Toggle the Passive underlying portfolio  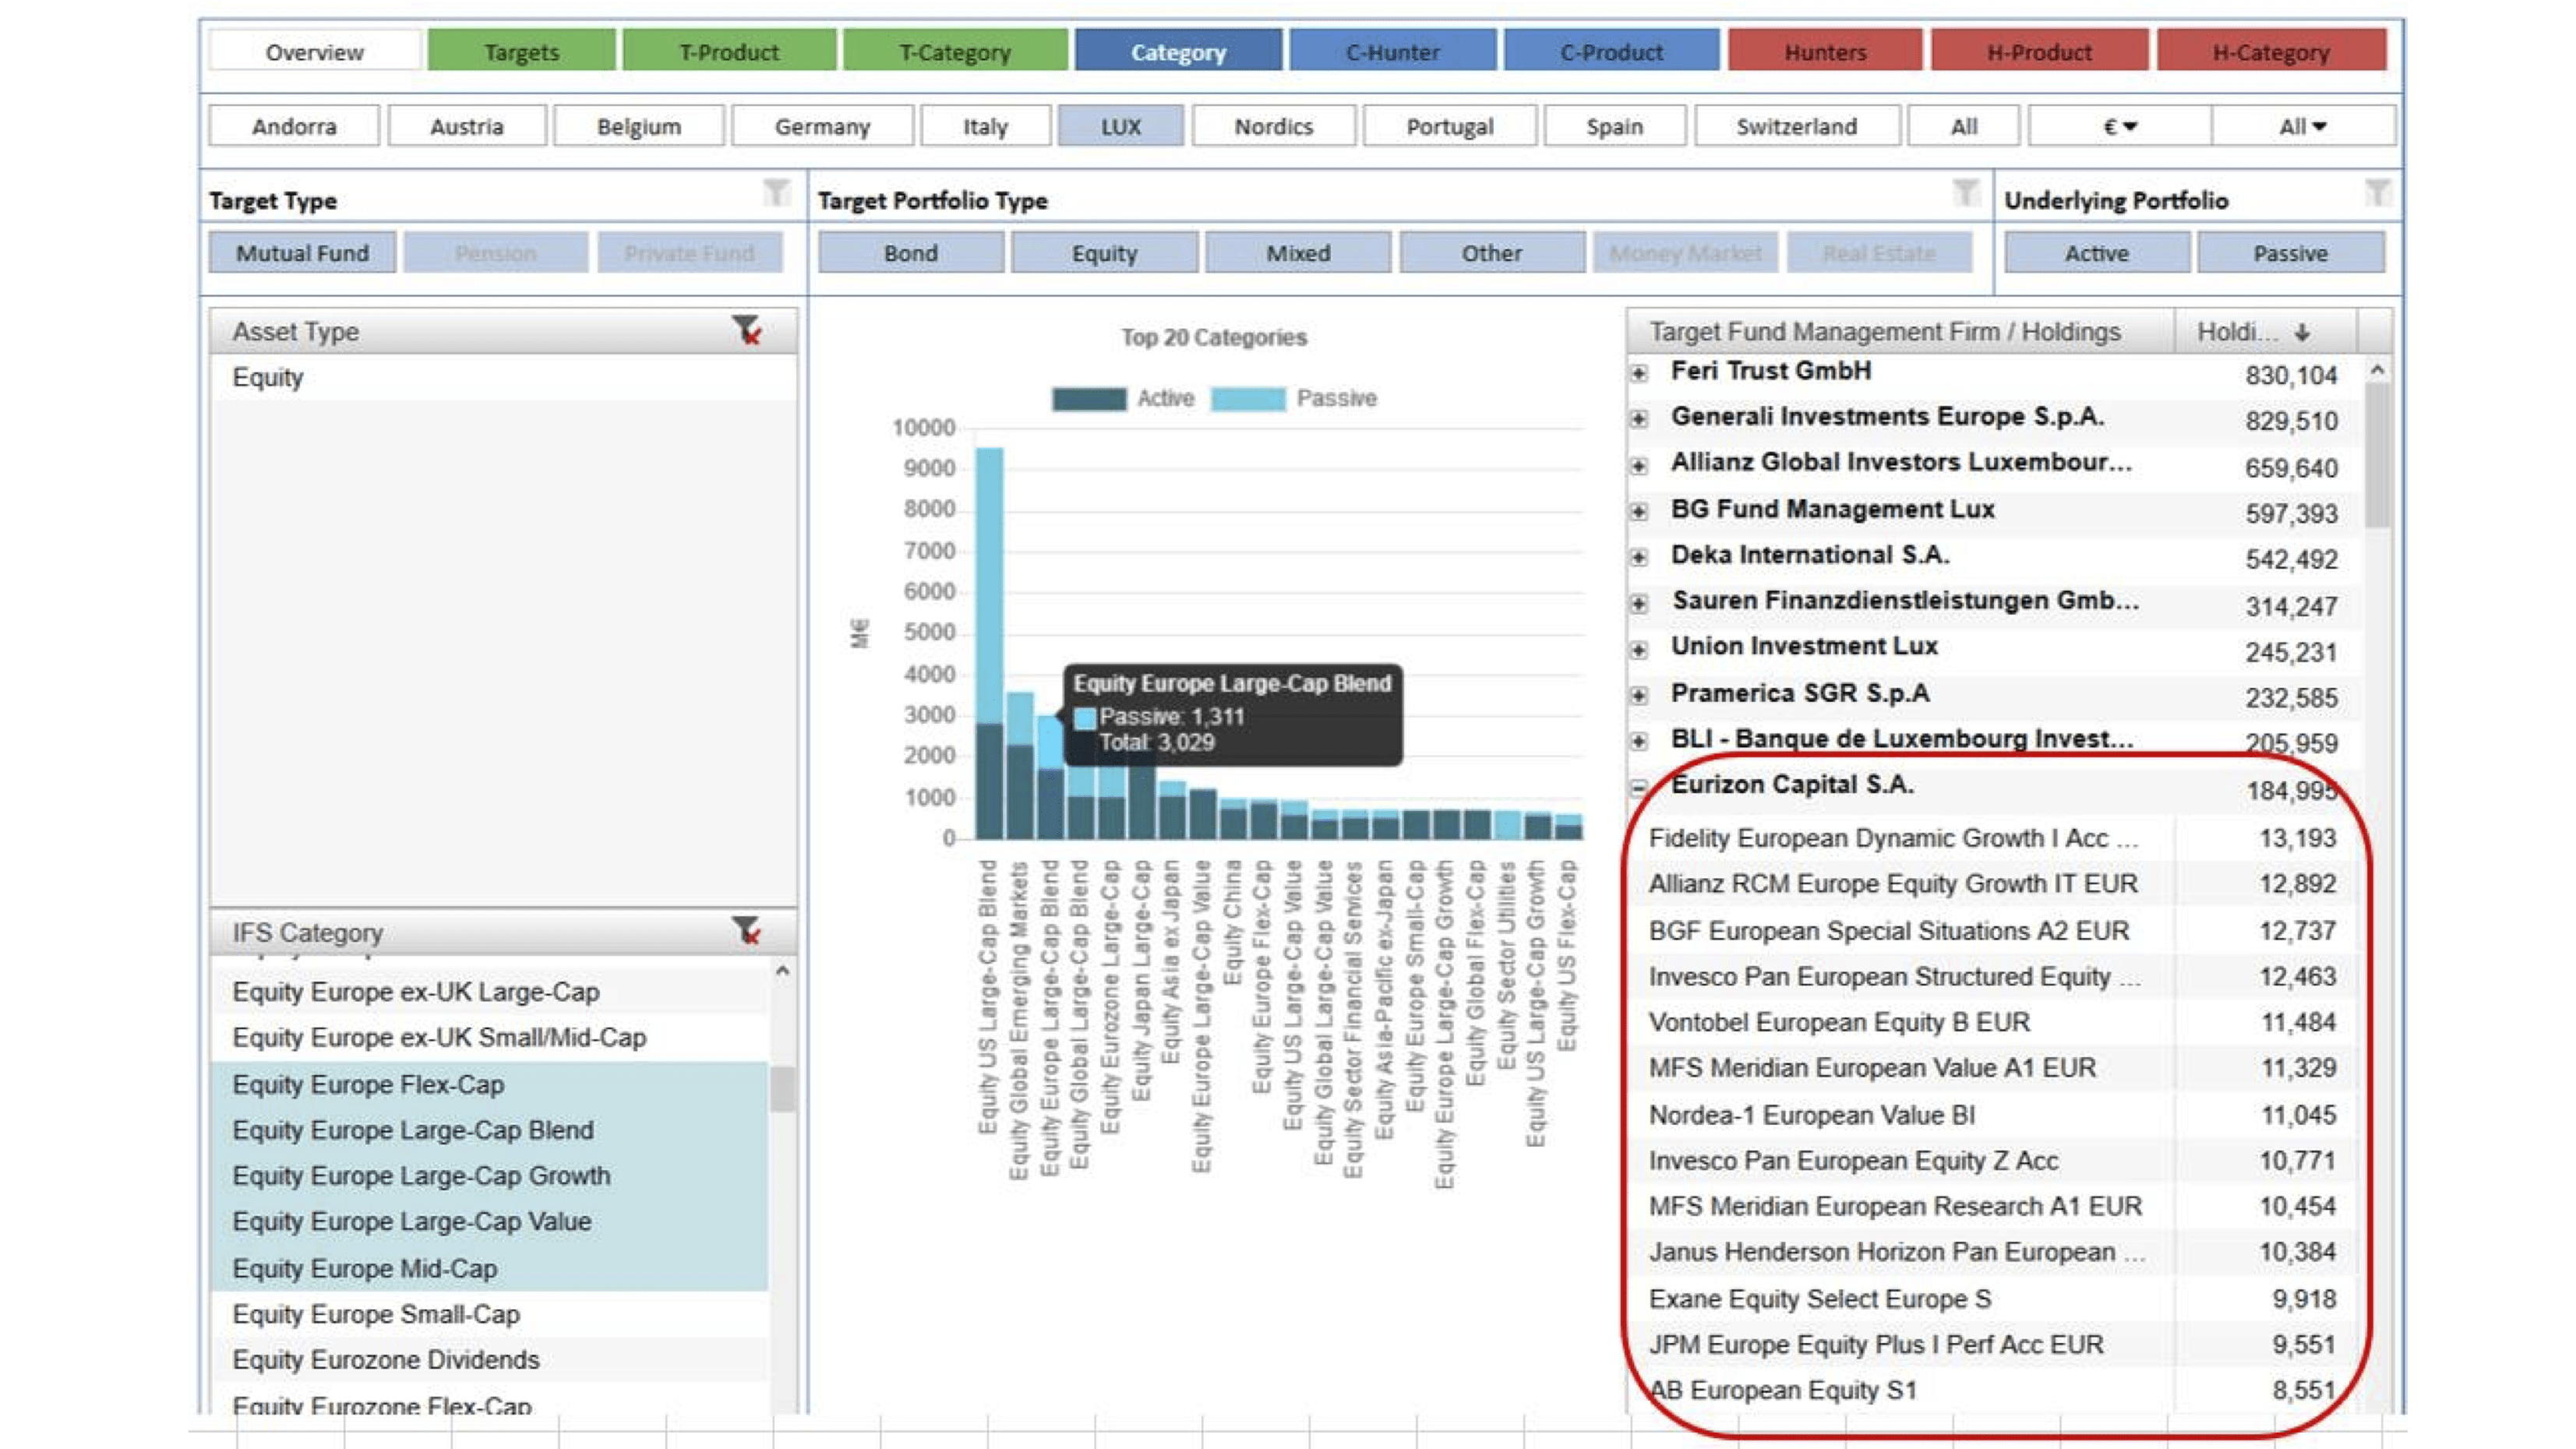(x=2290, y=253)
